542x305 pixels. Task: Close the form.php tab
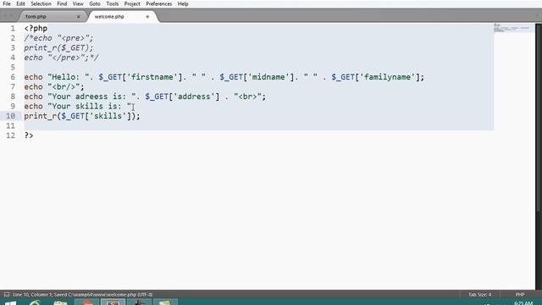coord(79,17)
